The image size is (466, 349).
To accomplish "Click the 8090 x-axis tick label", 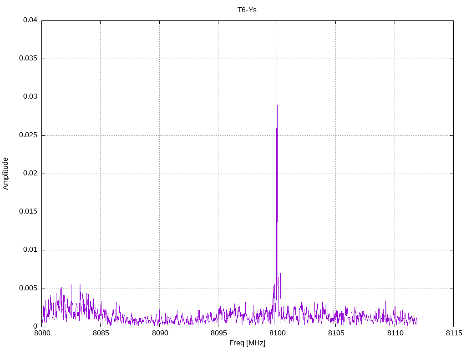I will pyautogui.click(x=159, y=333).
